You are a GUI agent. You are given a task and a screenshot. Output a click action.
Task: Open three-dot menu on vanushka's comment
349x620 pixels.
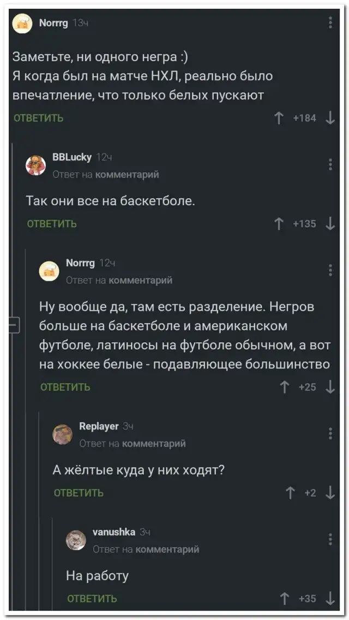[x=330, y=539]
